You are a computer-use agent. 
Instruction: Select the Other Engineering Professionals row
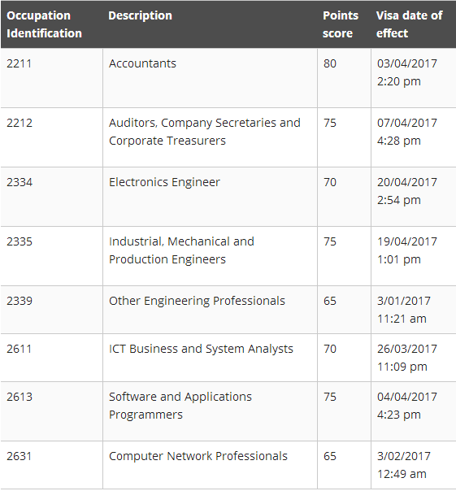coord(228,310)
